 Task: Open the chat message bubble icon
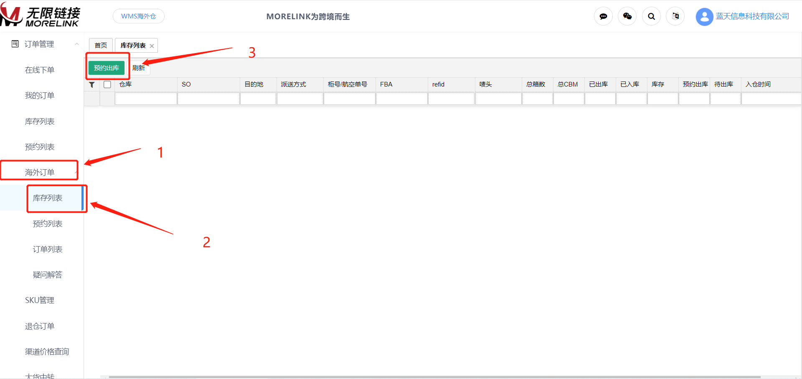(603, 16)
